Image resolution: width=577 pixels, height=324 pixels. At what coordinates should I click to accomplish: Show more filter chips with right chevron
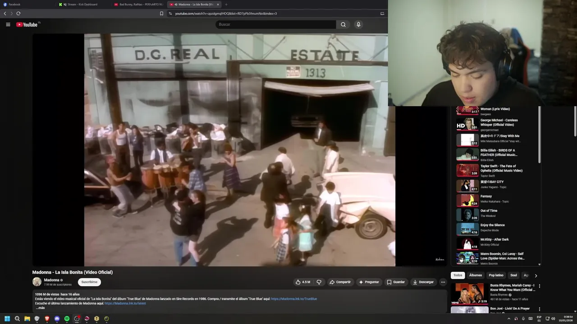(x=536, y=275)
